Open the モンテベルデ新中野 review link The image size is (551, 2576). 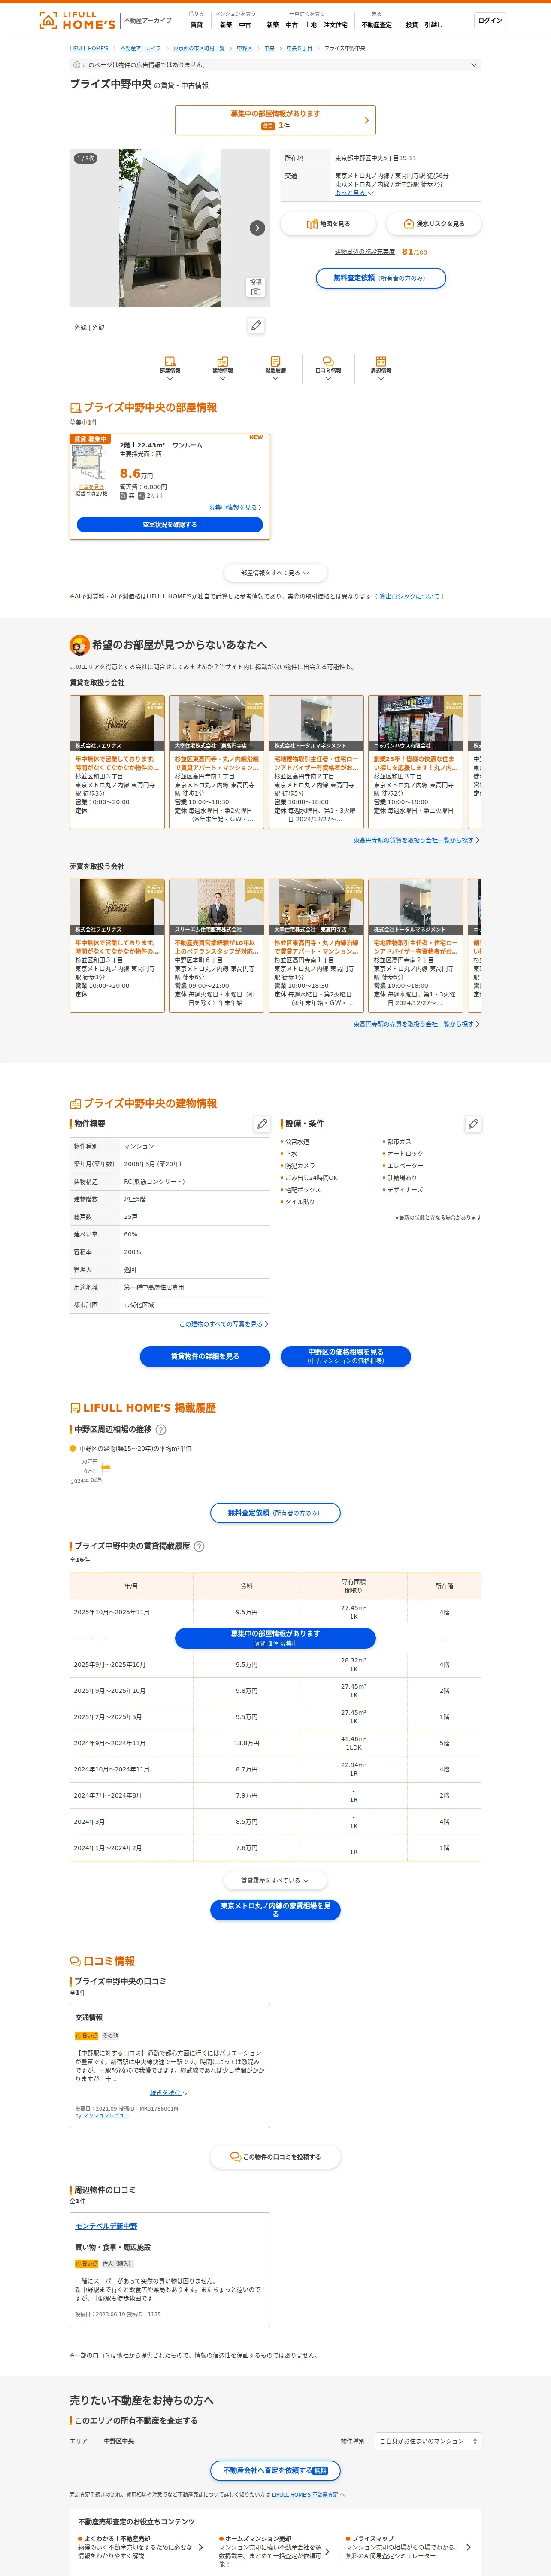(106, 2226)
